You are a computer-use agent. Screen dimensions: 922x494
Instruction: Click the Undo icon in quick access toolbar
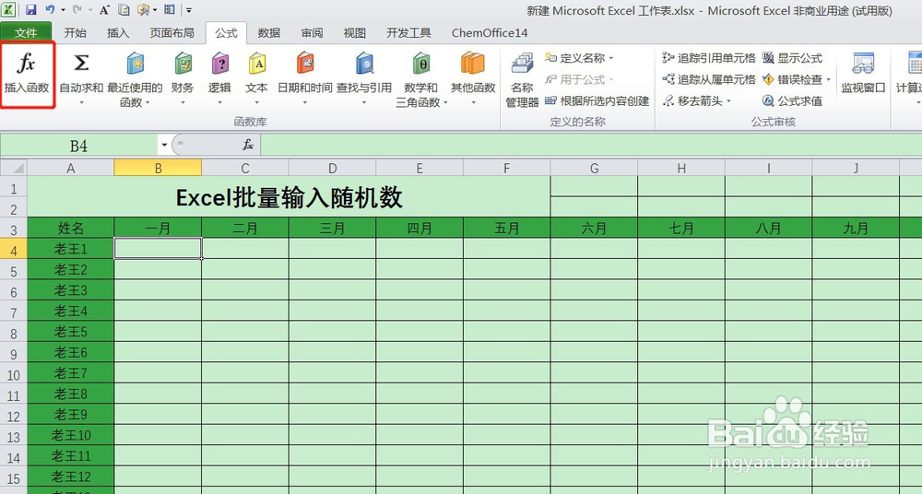coord(51,9)
